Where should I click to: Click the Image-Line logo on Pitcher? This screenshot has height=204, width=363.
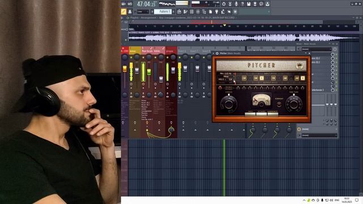[x=299, y=66]
